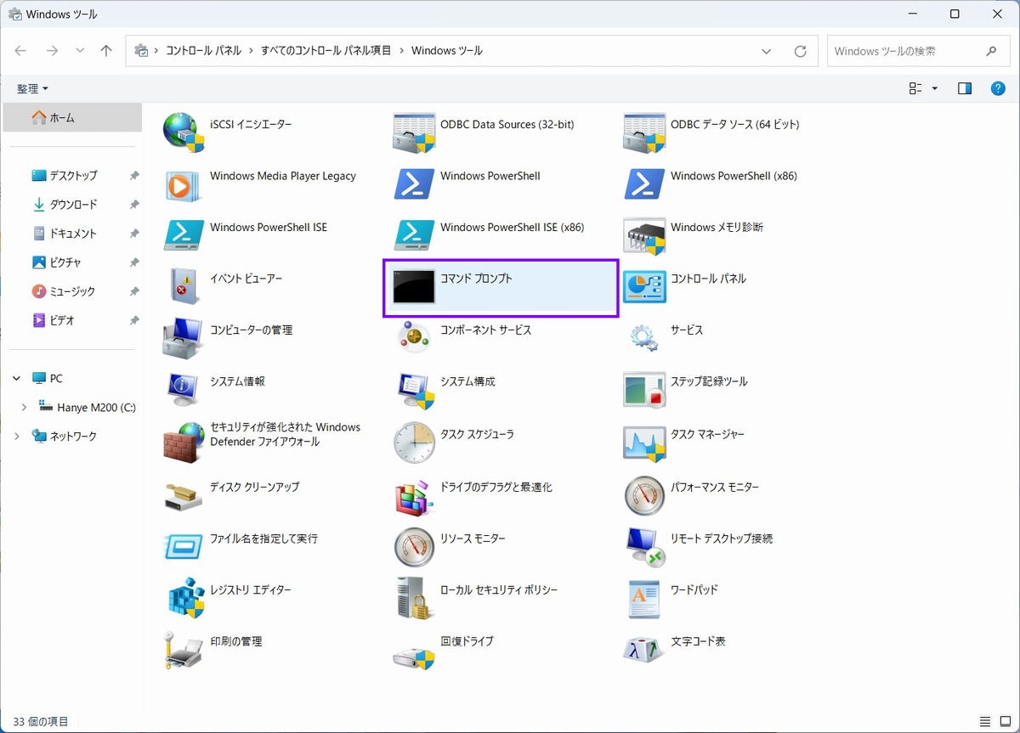The height and width of the screenshot is (733, 1020).
Task: Select the コマンド プロンプト icon
Action: [414, 286]
